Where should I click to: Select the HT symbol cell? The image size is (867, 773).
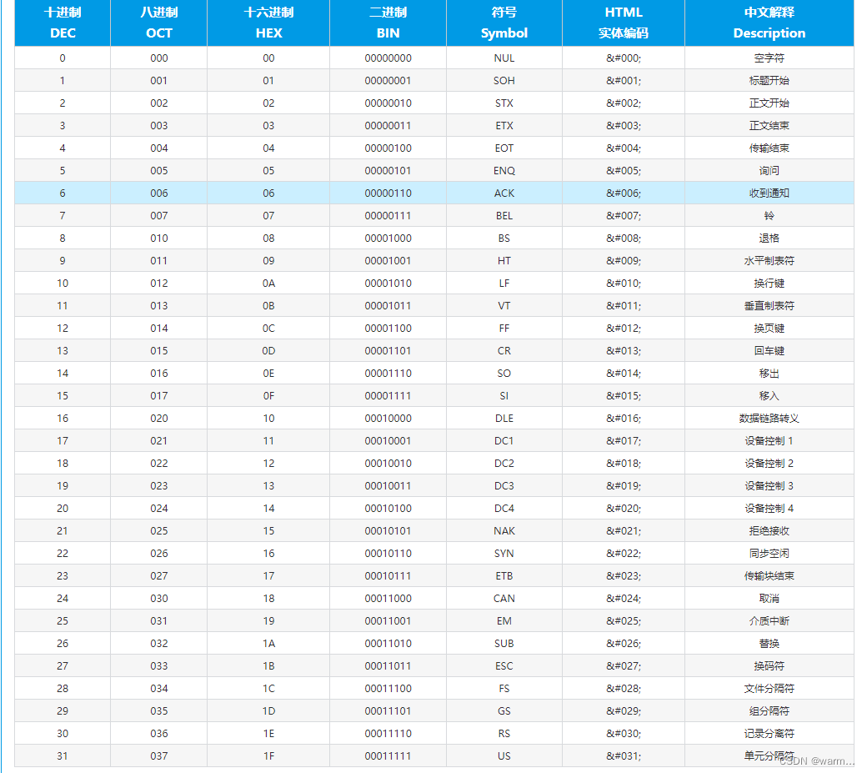504,261
